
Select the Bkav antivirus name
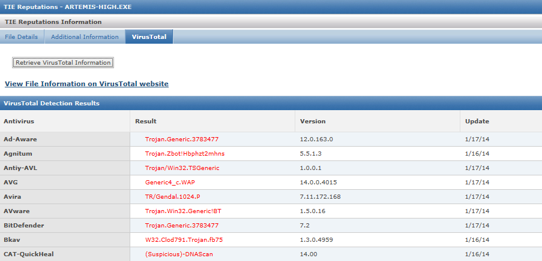point(11,239)
